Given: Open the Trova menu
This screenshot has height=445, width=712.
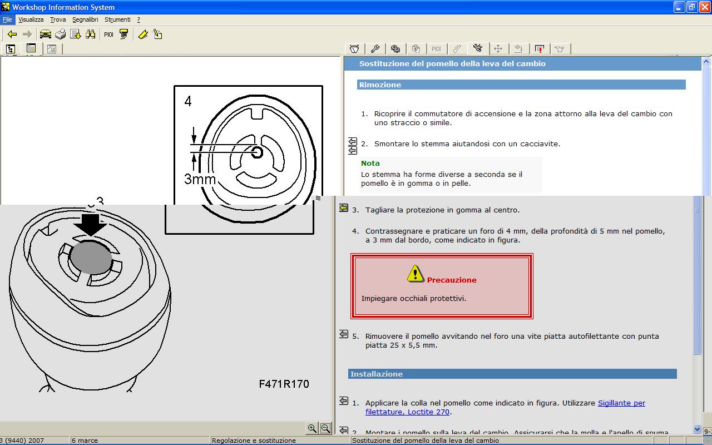Looking at the screenshot, I should point(58,19).
